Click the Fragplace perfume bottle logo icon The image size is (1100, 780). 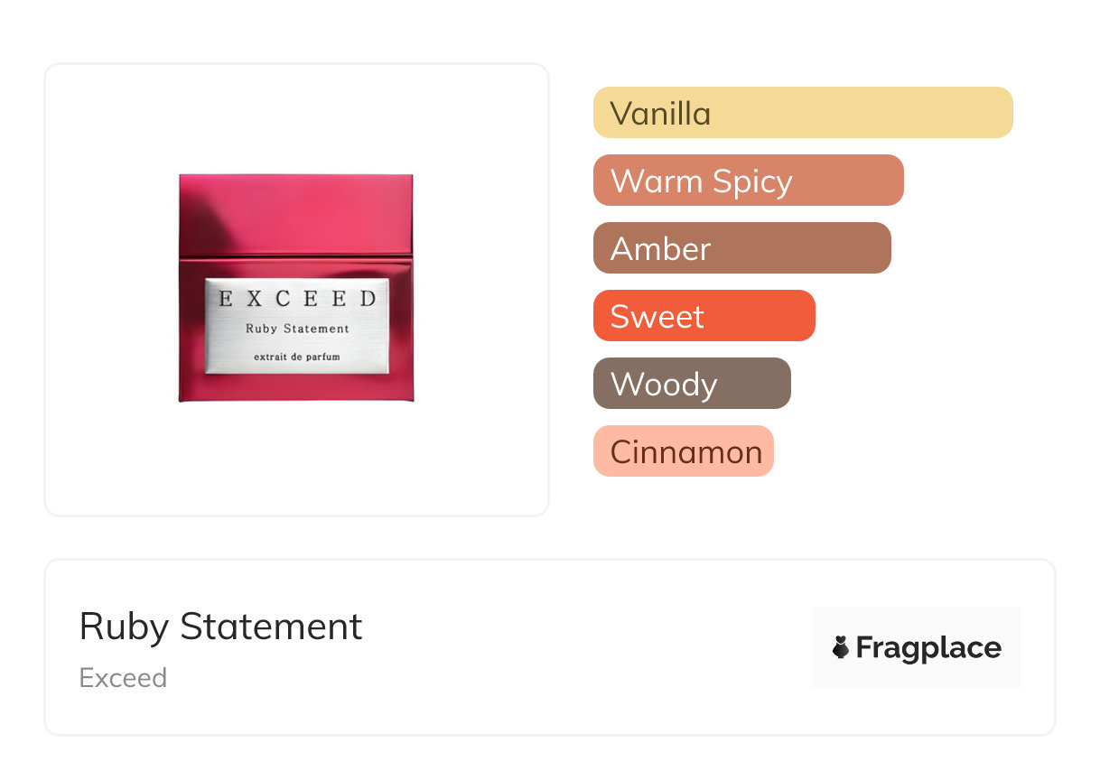(841, 647)
